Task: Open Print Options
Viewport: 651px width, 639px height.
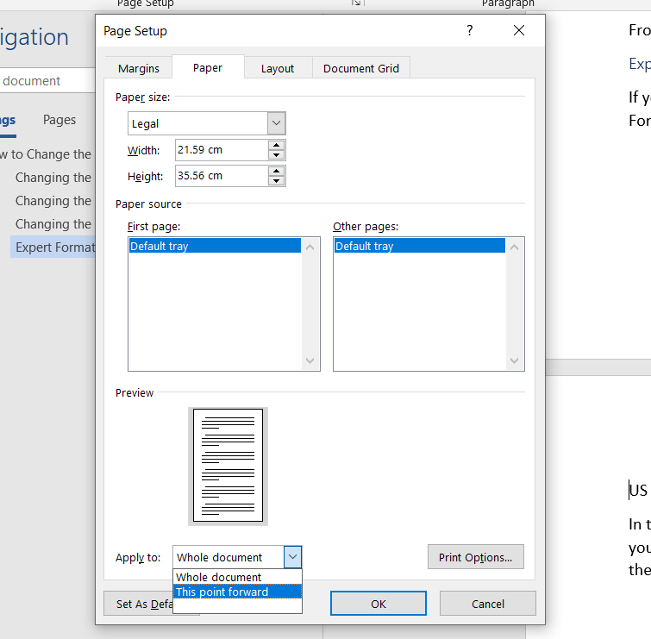Action: [475, 557]
